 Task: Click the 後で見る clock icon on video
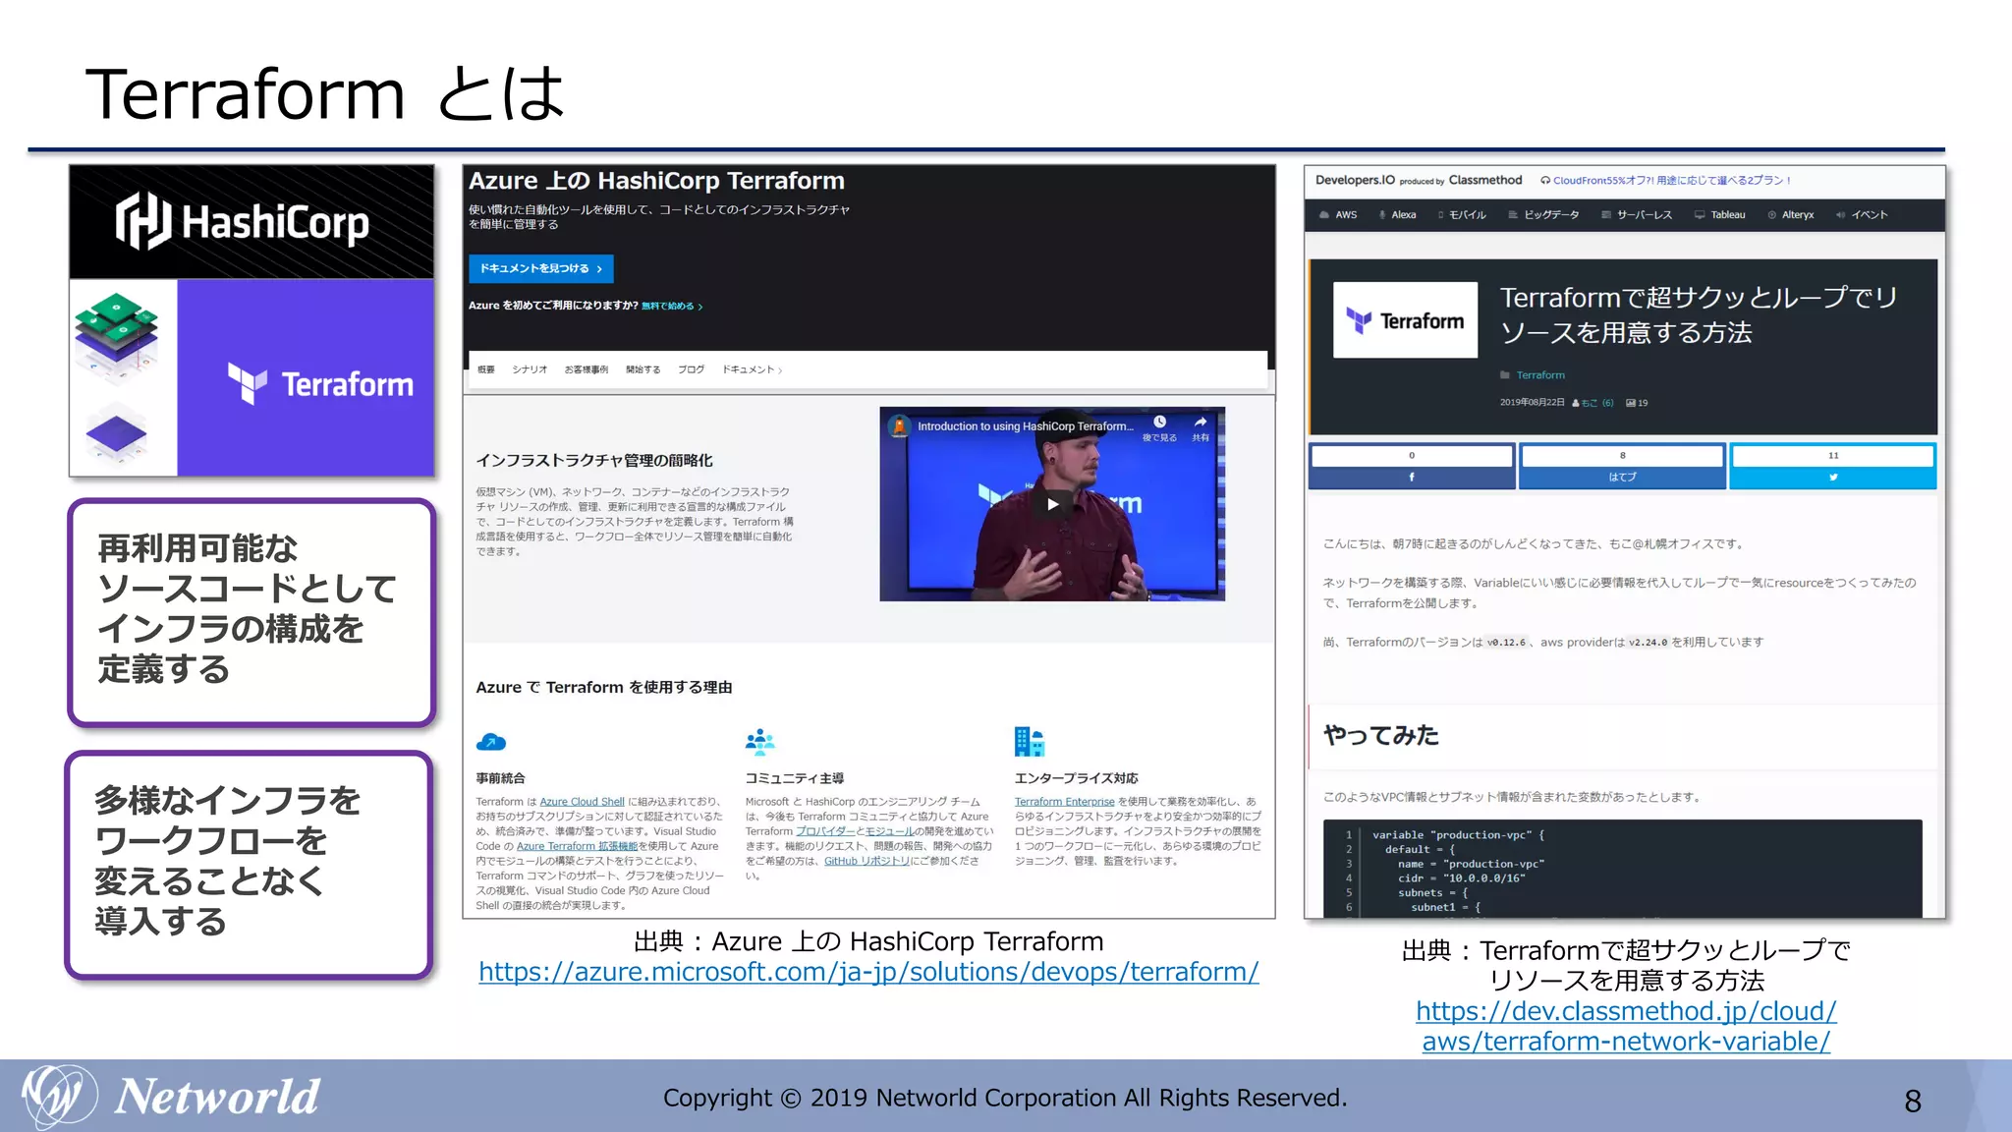[1159, 422]
